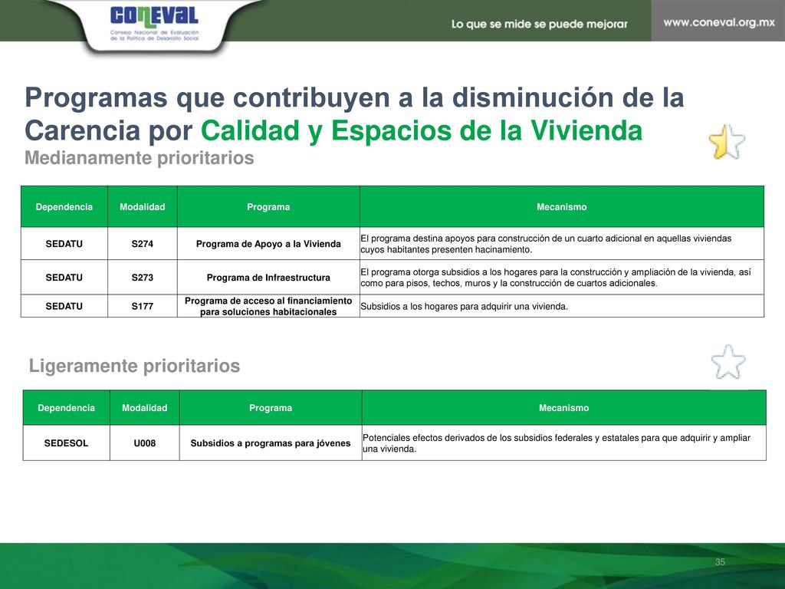Click the SEDESOL dependencia cell
785x589 pixels.
tap(66, 443)
